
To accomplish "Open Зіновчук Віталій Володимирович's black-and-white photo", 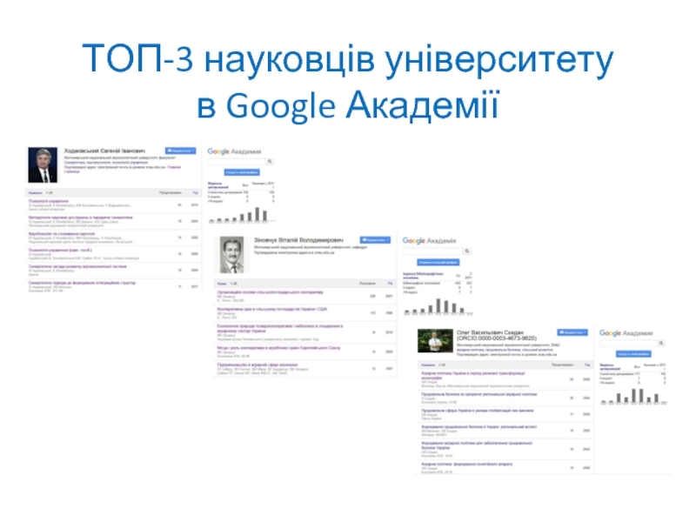I will pos(231,255).
